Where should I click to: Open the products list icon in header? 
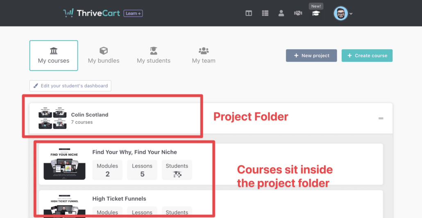pyautogui.click(x=265, y=13)
